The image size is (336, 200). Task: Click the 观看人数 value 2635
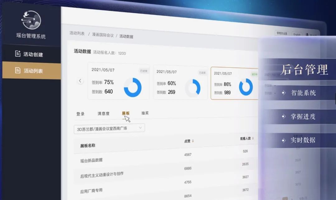(245, 164)
